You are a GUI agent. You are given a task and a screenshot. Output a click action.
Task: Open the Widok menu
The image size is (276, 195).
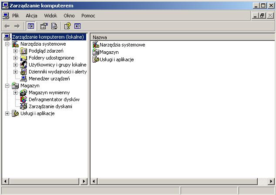pos(50,16)
